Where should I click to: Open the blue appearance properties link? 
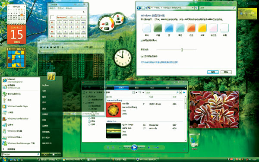click(x=159, y=63)
